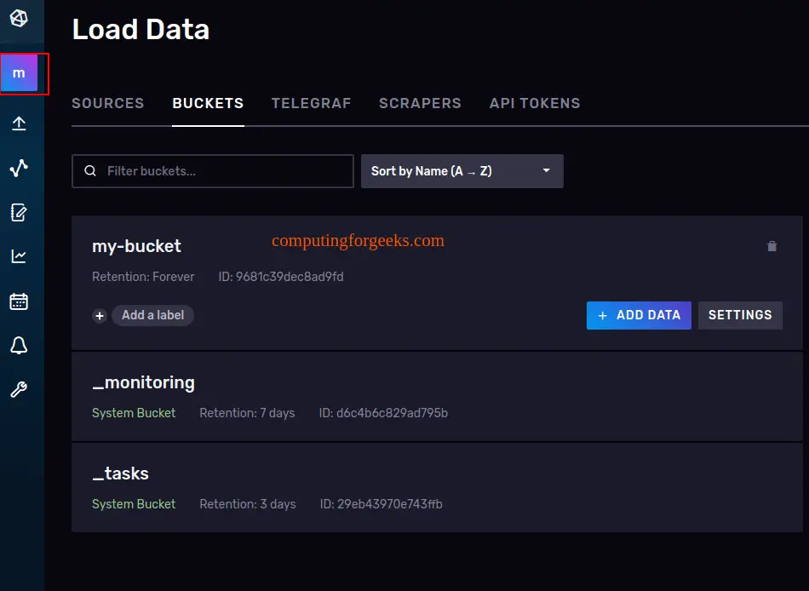Click the plus icon beside Add a label

(100, 315)
